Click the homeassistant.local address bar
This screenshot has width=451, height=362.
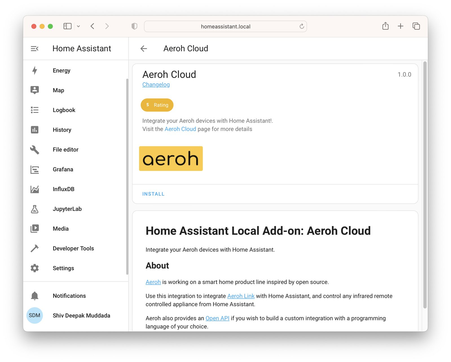click(x=225, y=26)
